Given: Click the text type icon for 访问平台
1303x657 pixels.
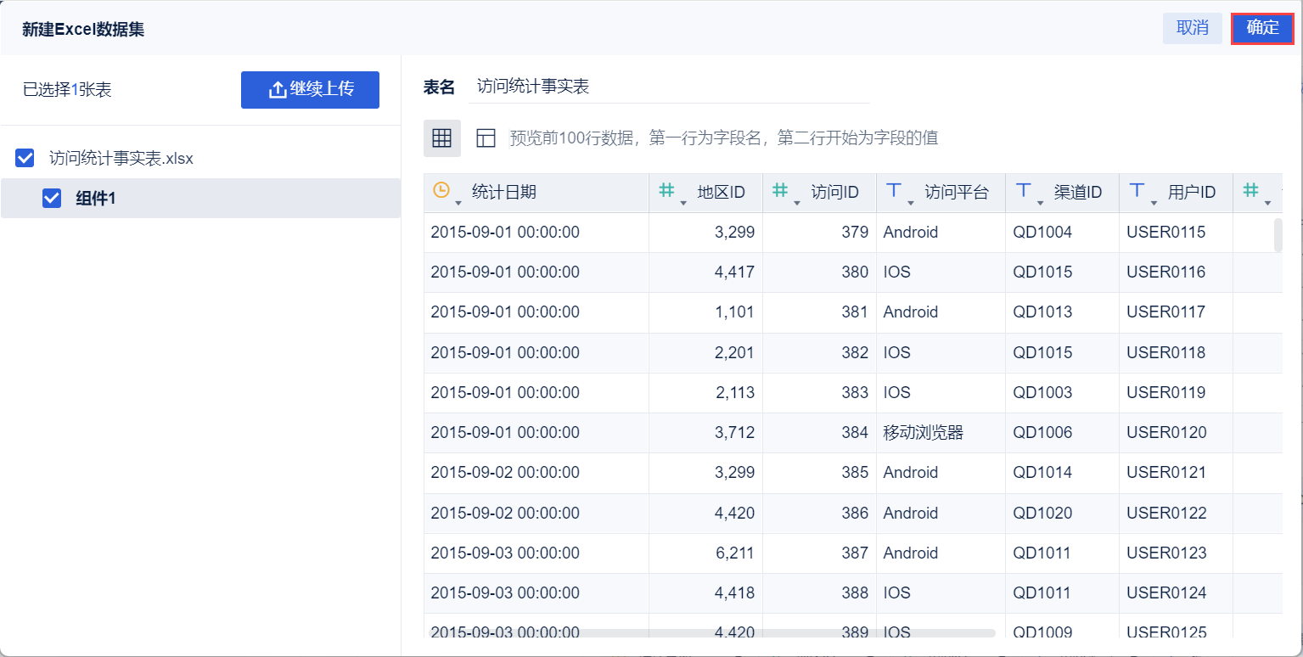Looking at the screenshot, I should [894, 191].
